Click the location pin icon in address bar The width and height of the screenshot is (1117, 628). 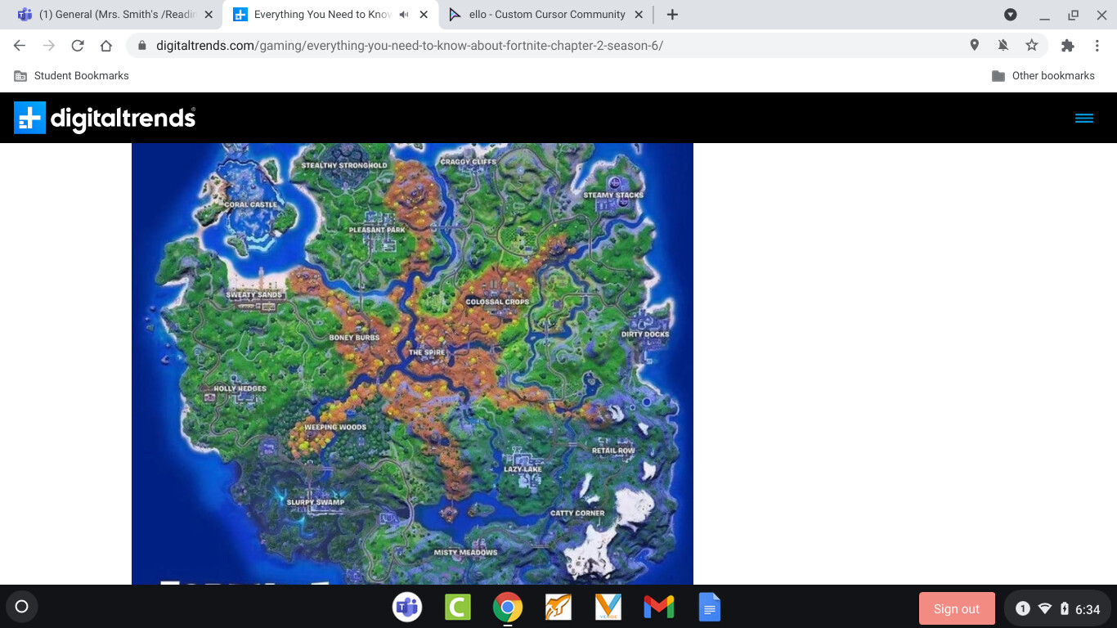974,46
